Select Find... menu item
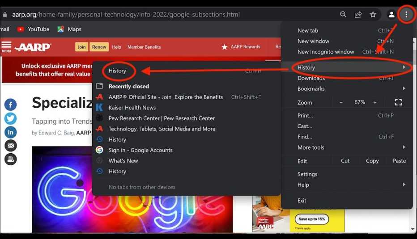This screenshot has height=239, width=417. [x=346, y=137]
